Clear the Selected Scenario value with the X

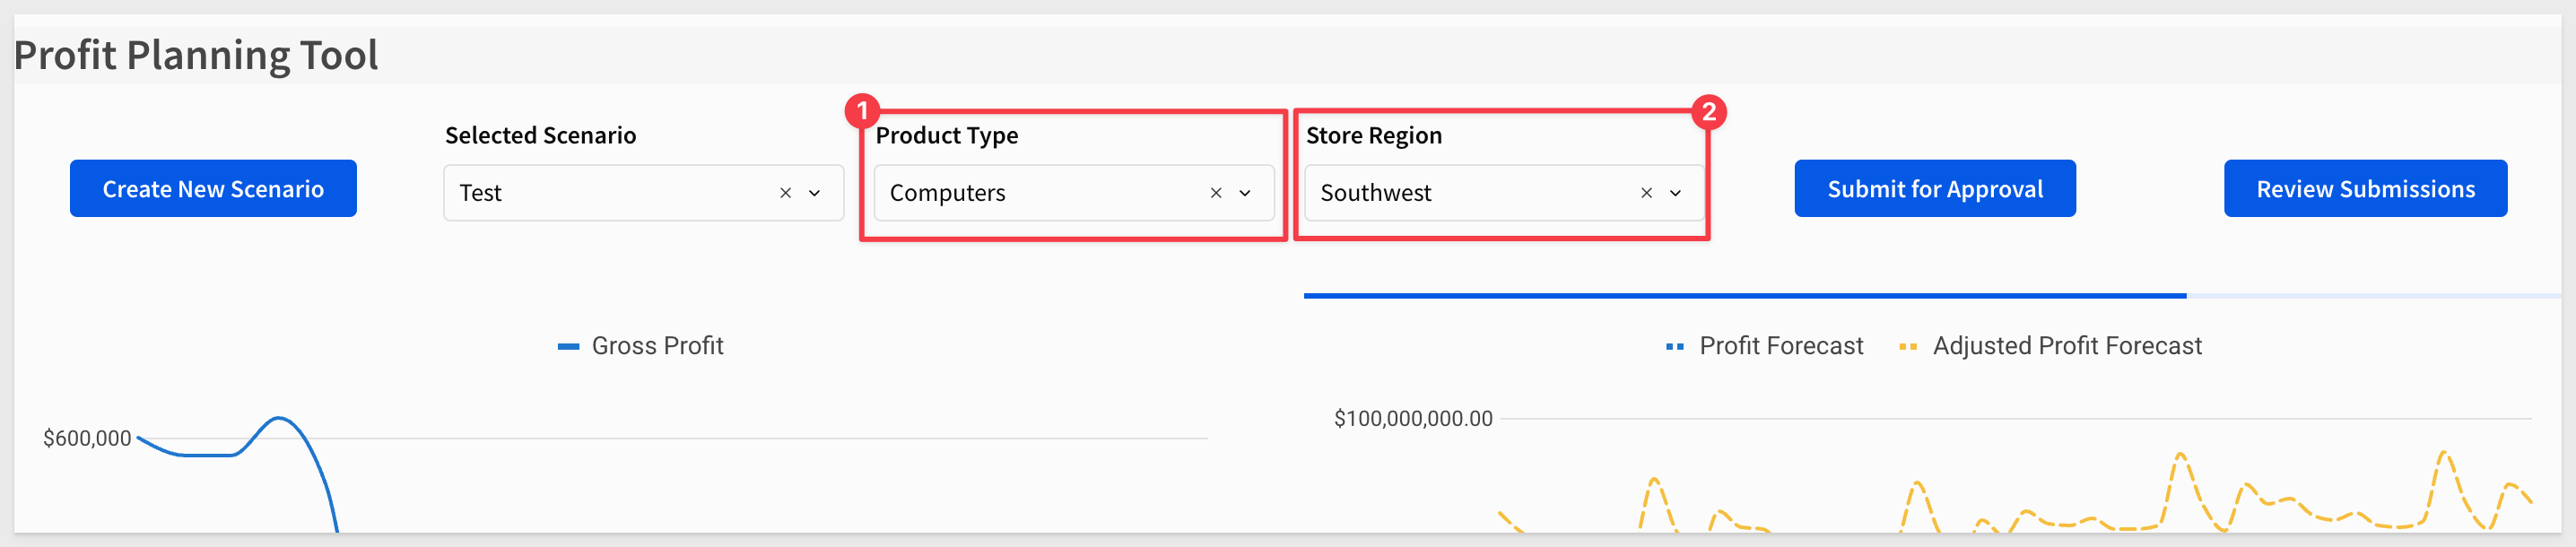pyautogui.click(x=785, y=193)
